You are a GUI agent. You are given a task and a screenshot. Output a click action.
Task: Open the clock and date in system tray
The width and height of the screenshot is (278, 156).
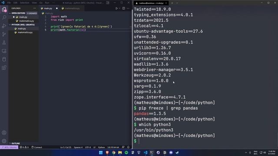(271, 153)
